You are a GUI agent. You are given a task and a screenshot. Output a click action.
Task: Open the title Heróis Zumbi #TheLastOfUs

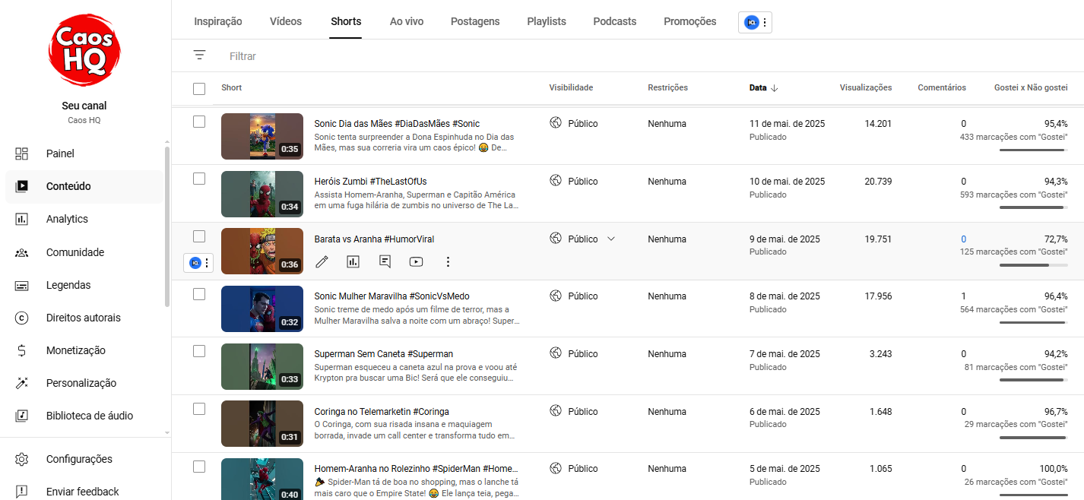tap(370, 182)
